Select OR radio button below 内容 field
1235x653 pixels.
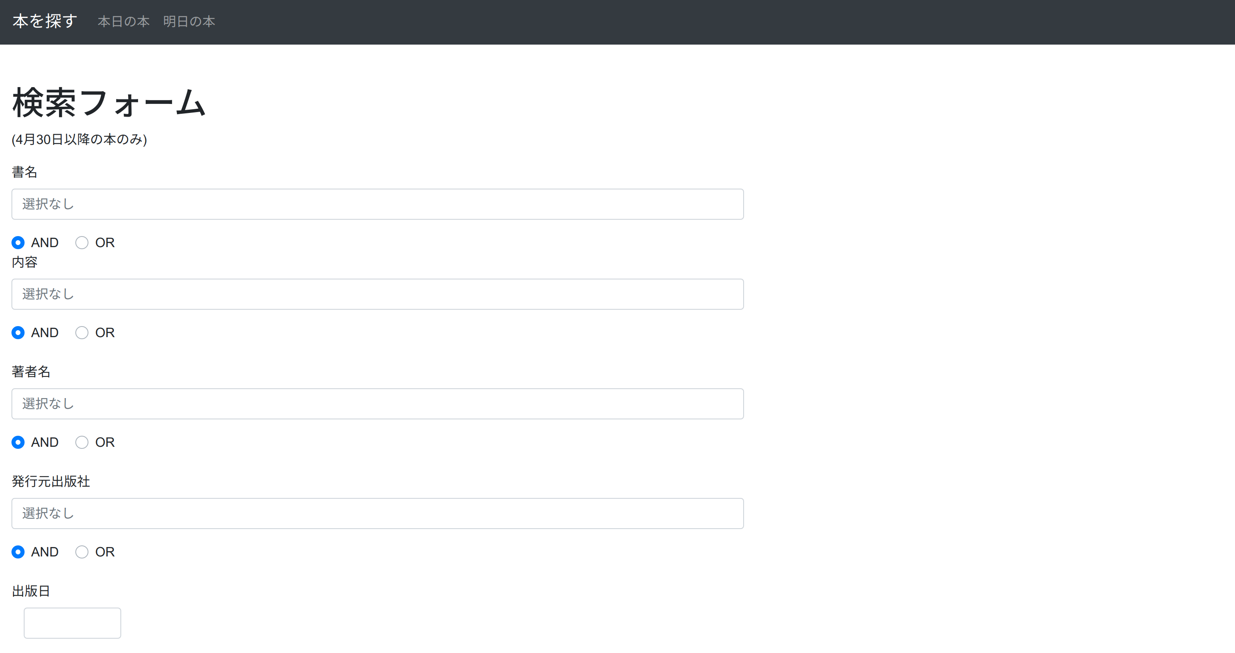(x=81, y=333)
